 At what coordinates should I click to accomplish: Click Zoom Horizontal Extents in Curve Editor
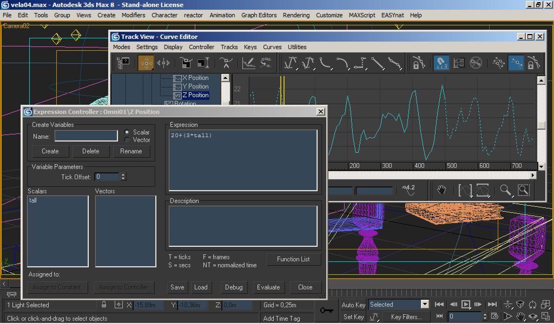pos(465,191)
